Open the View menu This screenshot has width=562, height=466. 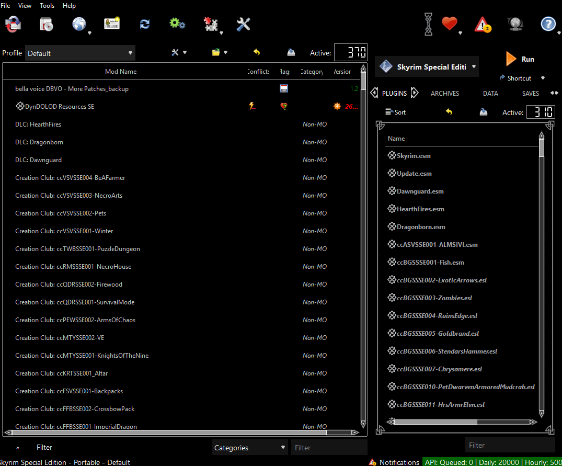tap(25, 6)
